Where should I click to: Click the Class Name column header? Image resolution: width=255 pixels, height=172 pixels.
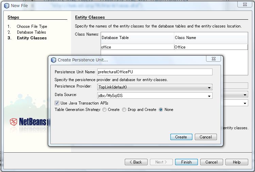click(210, 38)
